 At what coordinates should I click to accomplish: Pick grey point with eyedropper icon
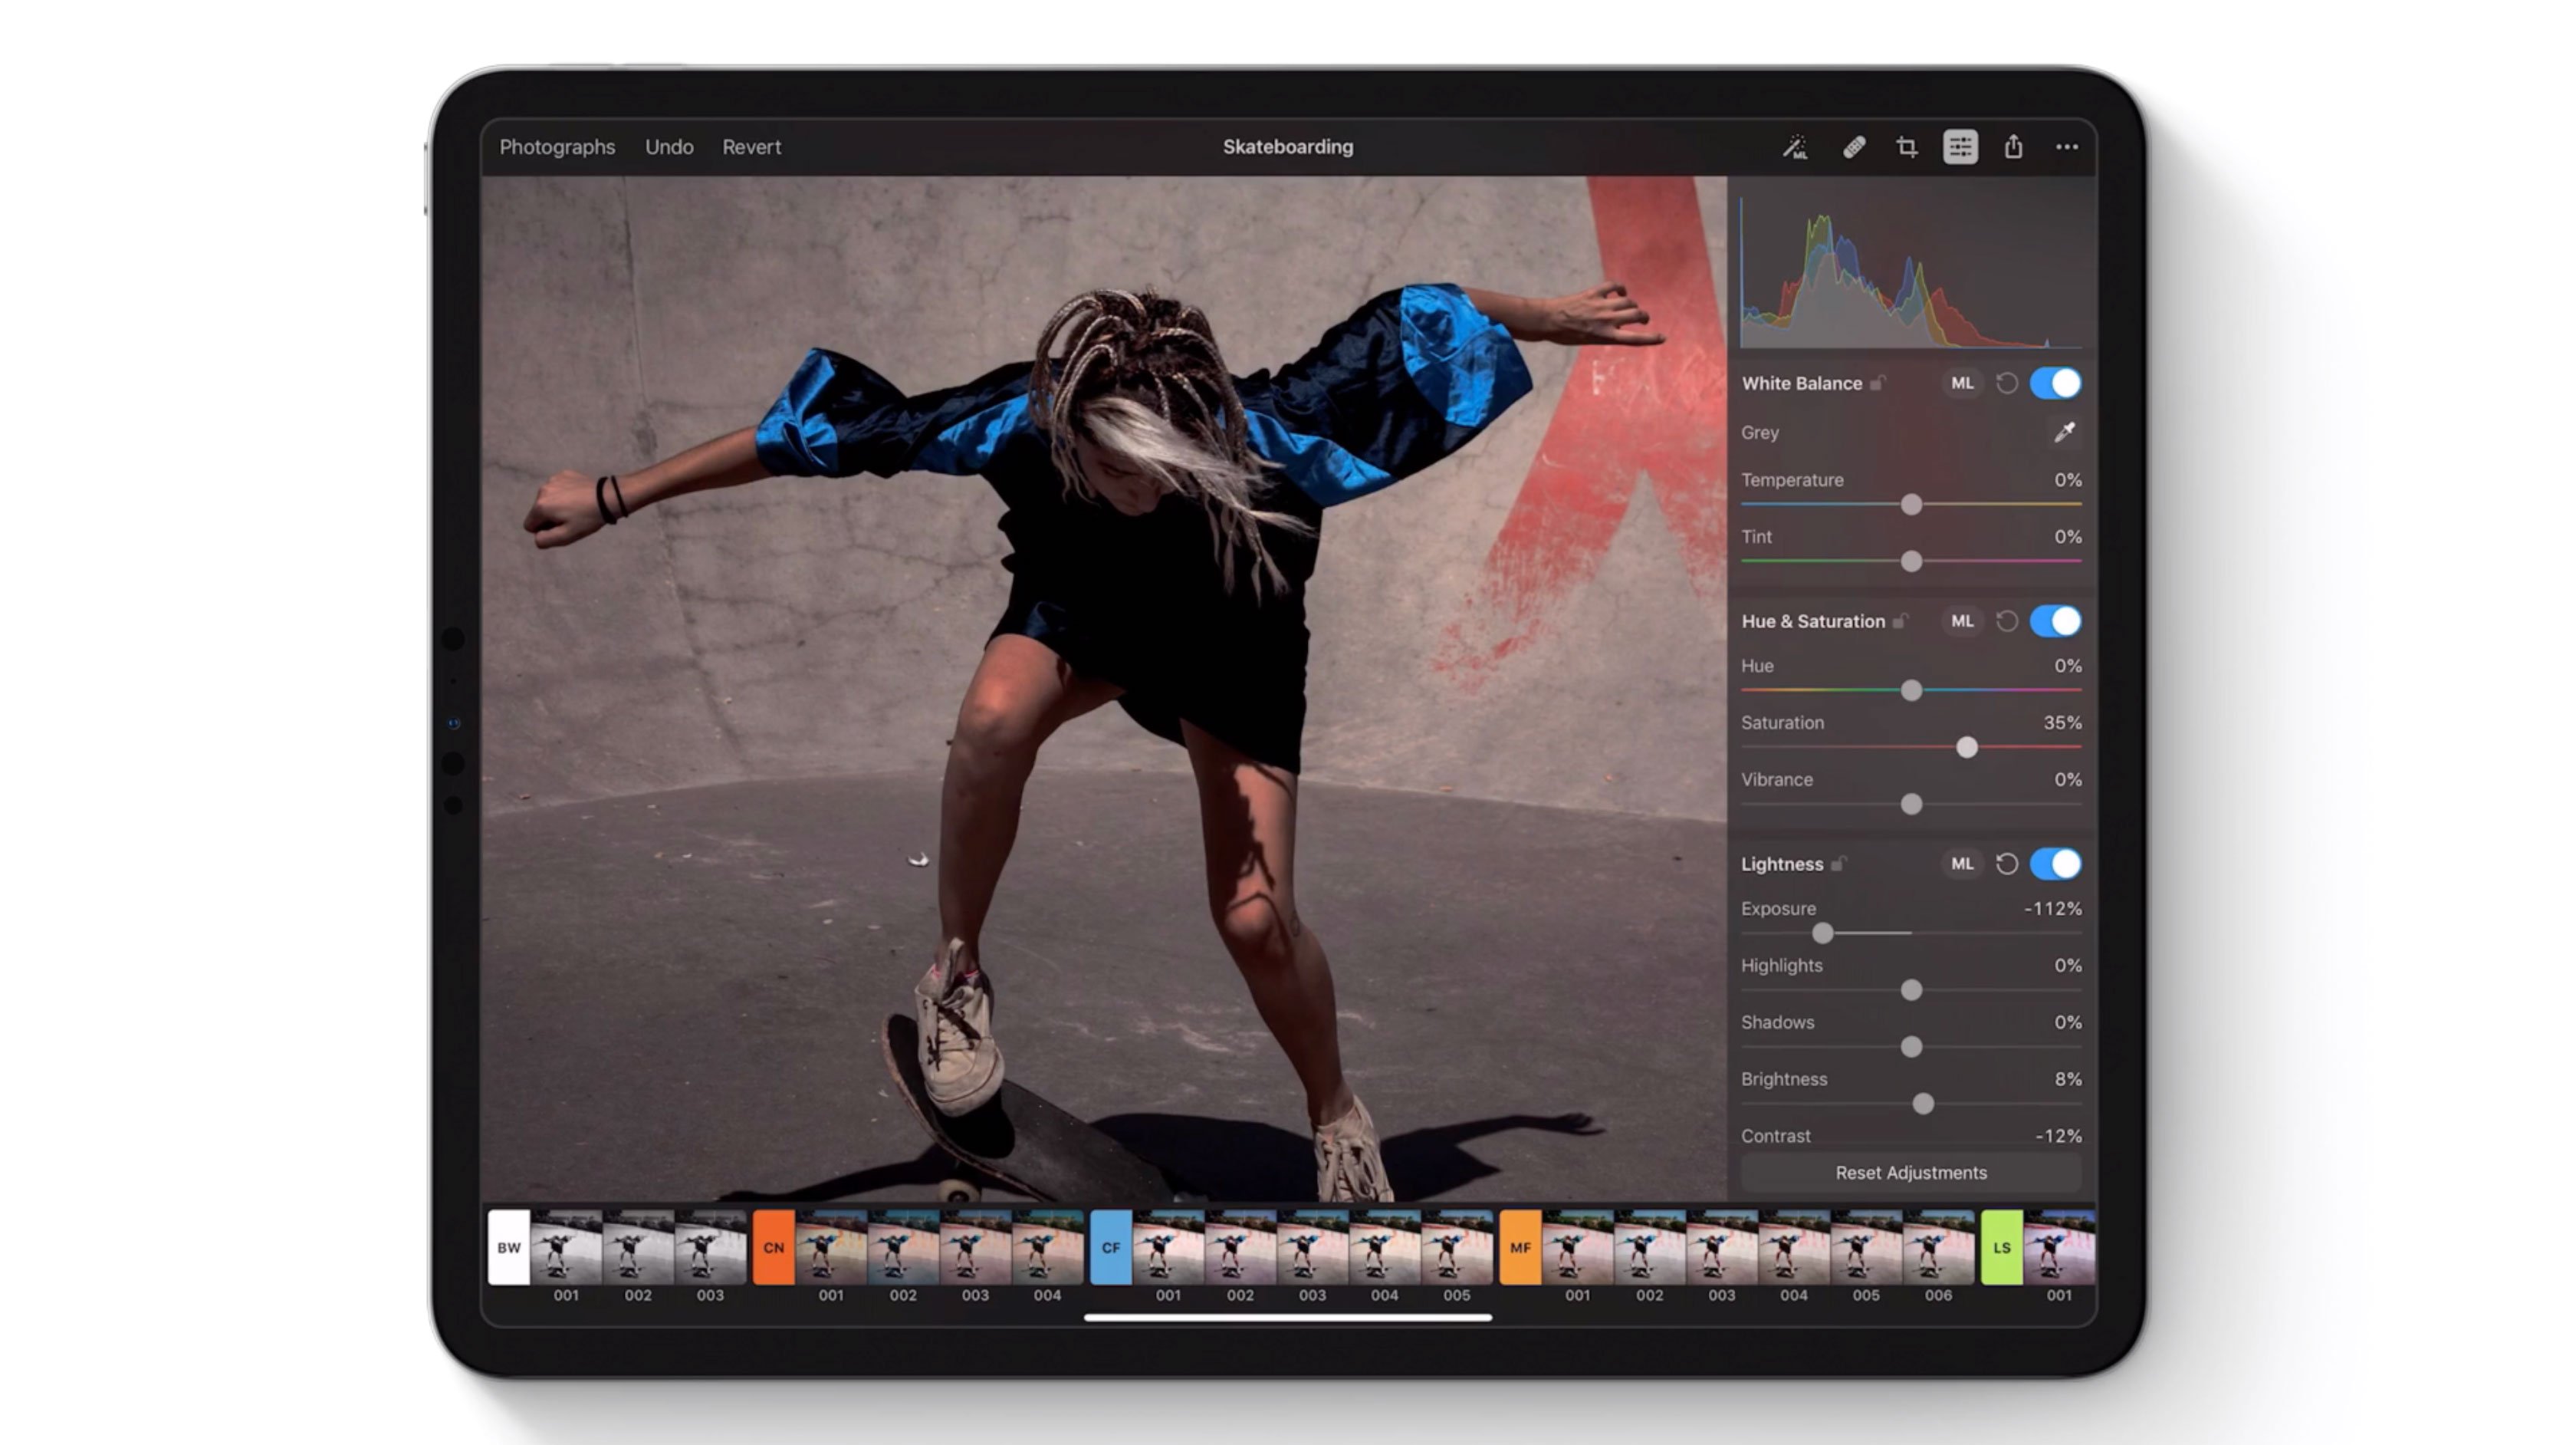click(x=2065, y=433)
